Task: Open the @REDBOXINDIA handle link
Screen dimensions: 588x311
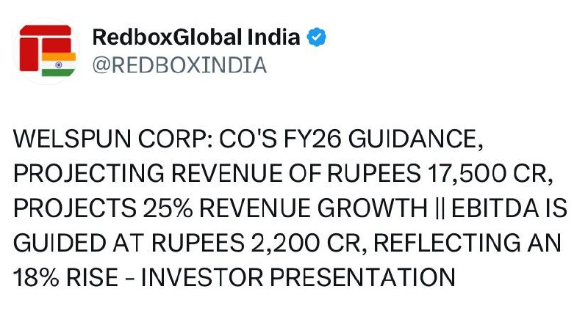Action: point(179,65)
